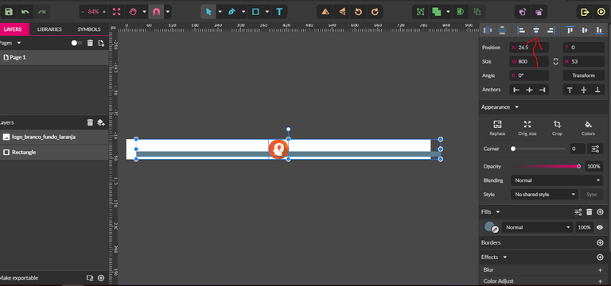Flip the selection vertically
The width and height of the screenshot is (611, 286).
coord(342,12)
